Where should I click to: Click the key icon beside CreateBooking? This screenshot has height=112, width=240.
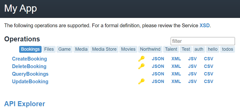[x=141, y=59]
